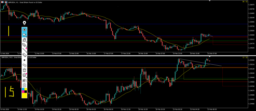
Task: Take a screenshot with the camera icon
Action: coord(24,80)
